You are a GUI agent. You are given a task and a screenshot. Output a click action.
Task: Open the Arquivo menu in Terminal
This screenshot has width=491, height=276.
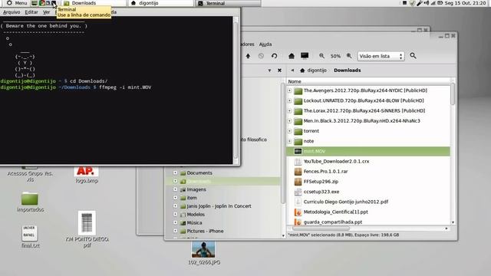12,12
